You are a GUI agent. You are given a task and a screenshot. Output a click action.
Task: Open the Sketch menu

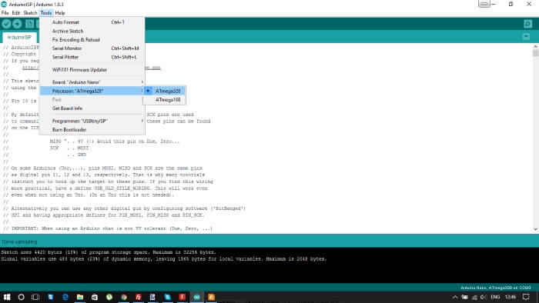30,13
